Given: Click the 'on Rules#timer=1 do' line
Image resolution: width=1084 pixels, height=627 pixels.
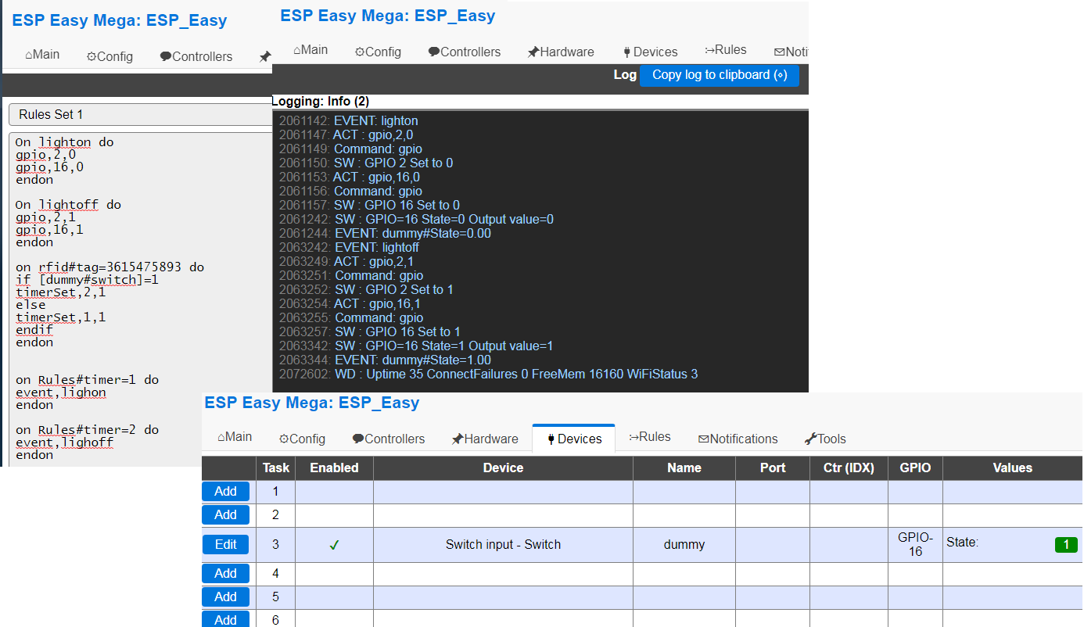Looking at the screenshot, I should (x=87, y=380).
